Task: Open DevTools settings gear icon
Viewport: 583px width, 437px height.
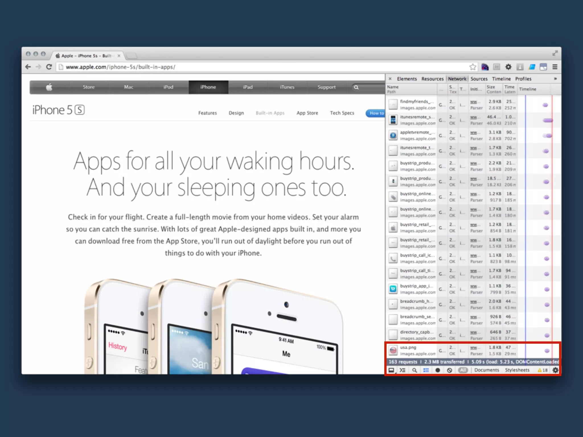Action: click(x=555, y=370)
